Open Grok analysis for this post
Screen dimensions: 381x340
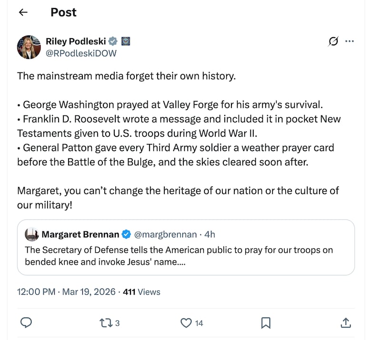coord(333,41)
